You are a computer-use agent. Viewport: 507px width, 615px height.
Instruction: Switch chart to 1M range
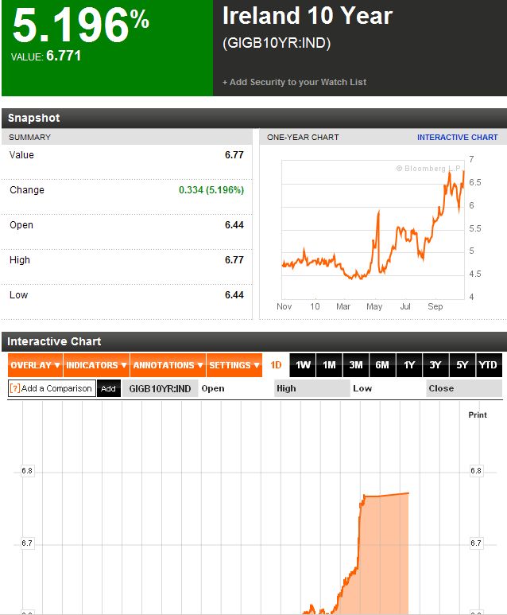pos(329,365)
